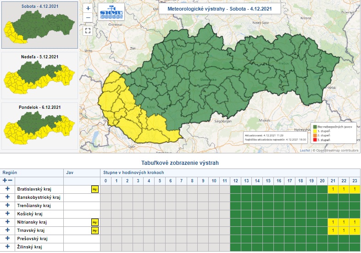Click hour 23 warning cell for Trnavský kraj

[355, 231]
